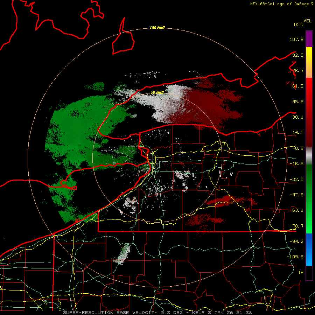
Task: Click the VEL label above the color scale
Action: point(307,21)
